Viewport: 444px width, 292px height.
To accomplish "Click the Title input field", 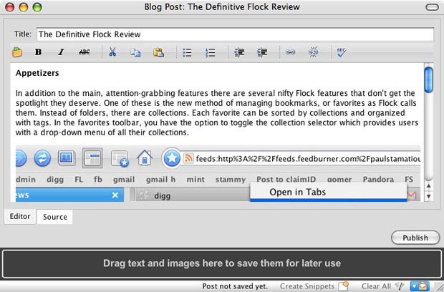I will pos(235,34).
